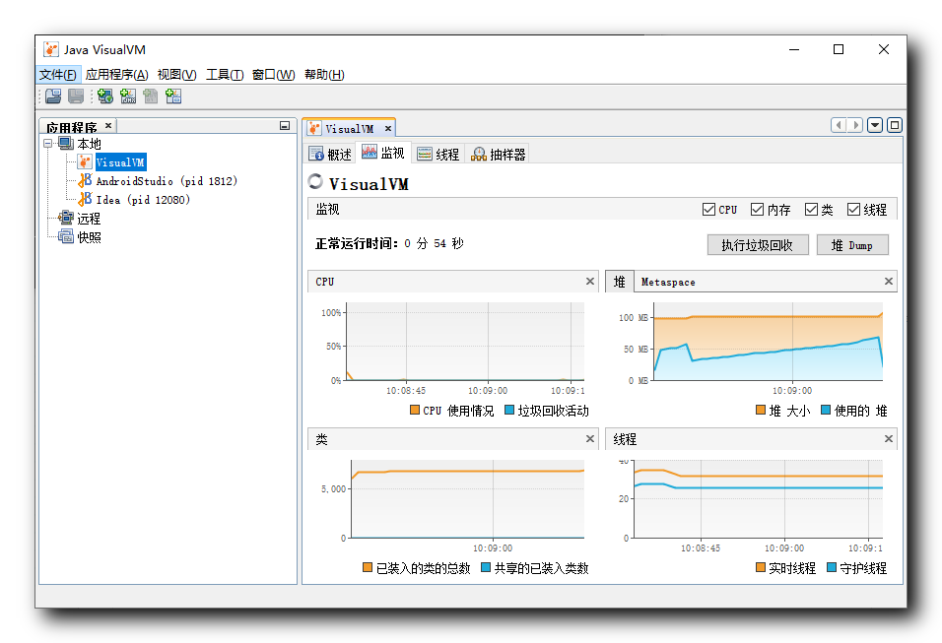Uncheck the 线程 checkbox

coord(853,209)
